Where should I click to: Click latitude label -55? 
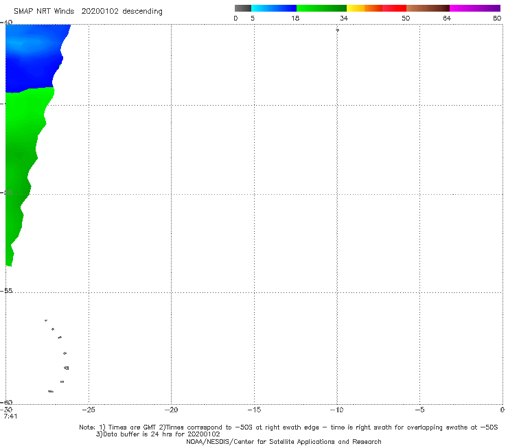pos(6,291)
